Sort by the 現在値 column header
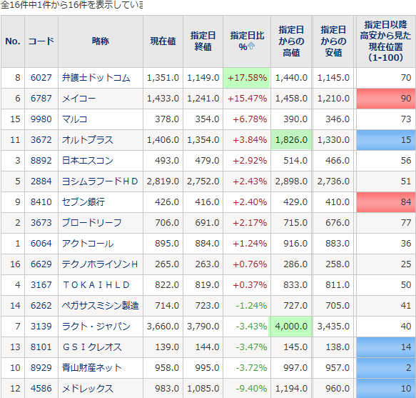416x398 pixels. click(163, 41)
